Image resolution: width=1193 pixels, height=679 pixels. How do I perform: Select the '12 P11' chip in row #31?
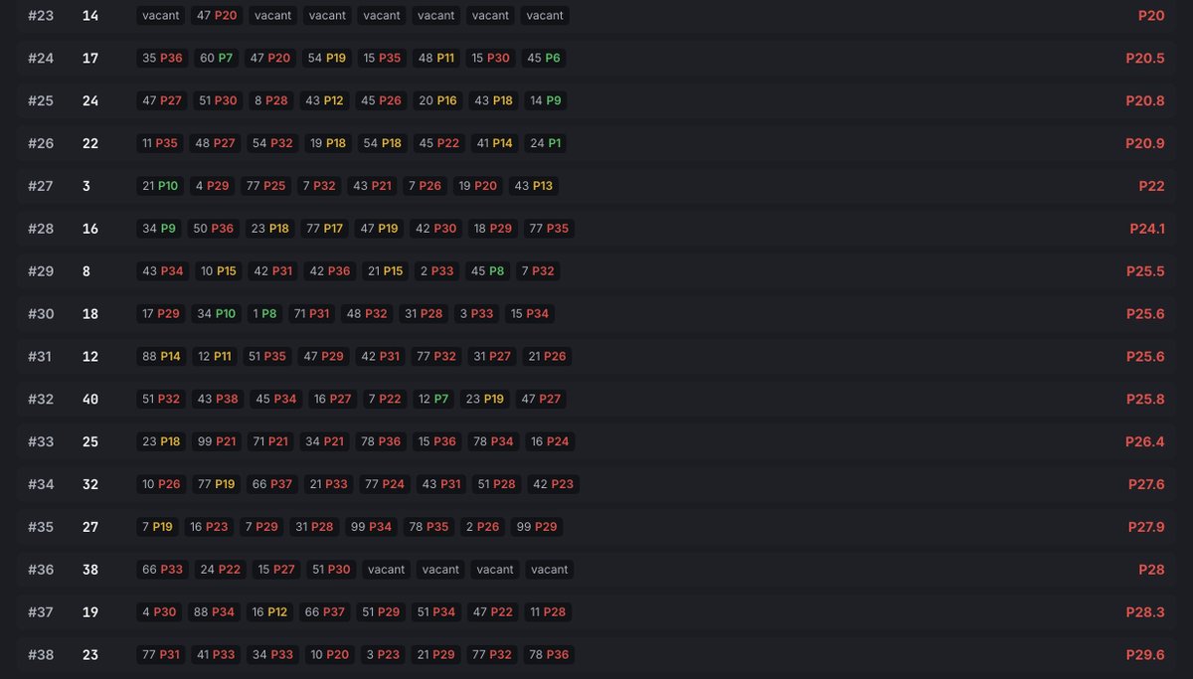pos(215,356)
